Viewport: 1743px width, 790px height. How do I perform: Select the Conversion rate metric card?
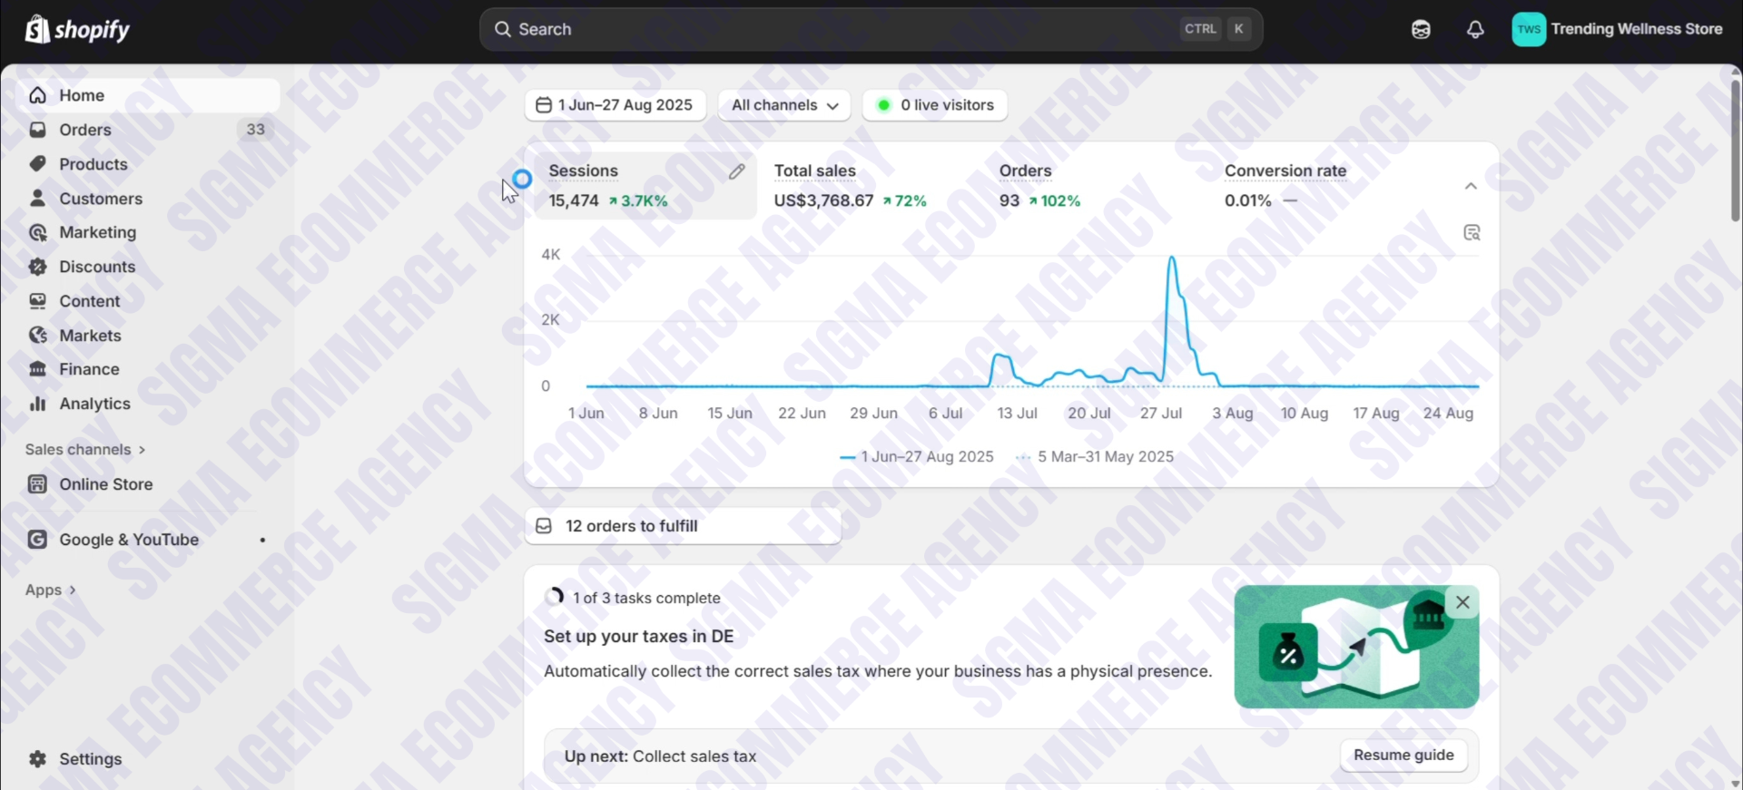tap(1320, 186)
